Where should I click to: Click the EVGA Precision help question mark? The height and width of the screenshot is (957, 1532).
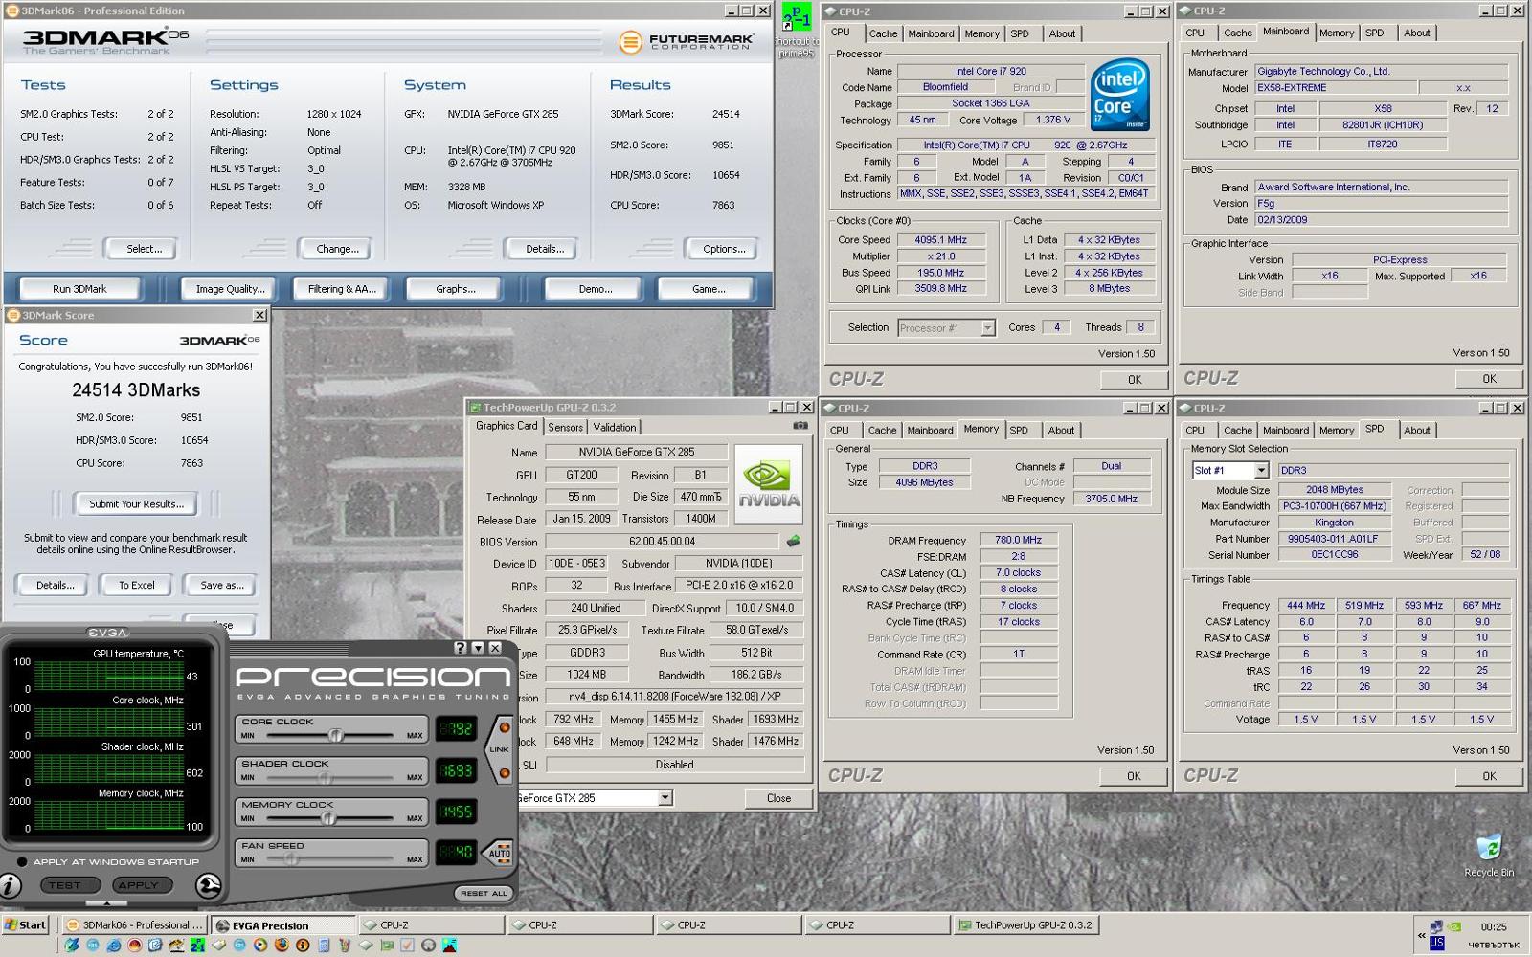[x=460, y=648]
